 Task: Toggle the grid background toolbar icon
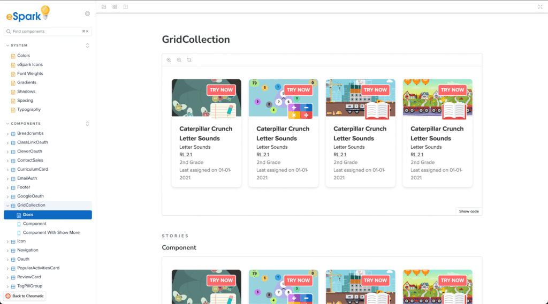click(115, 6)
